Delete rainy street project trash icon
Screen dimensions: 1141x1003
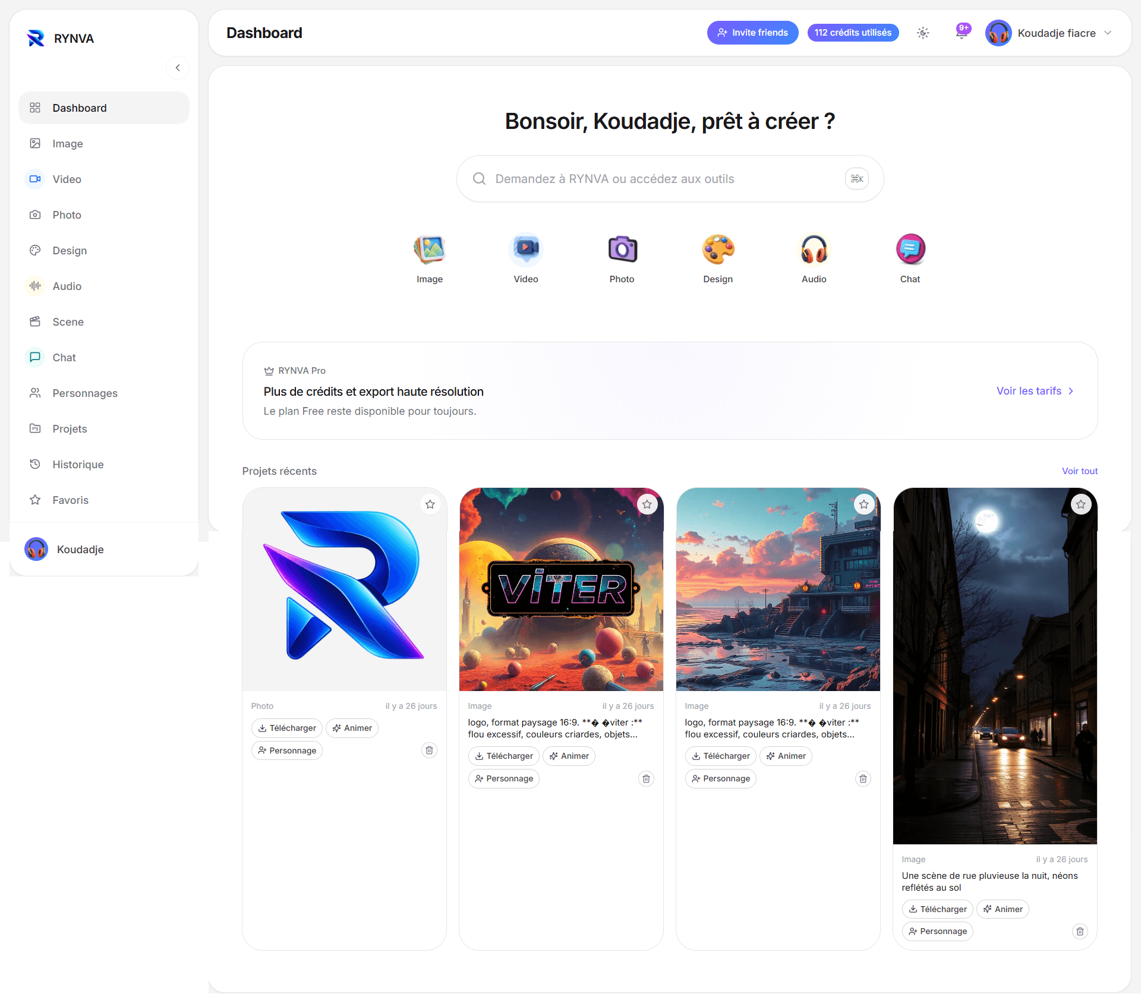coord(1080,932)
